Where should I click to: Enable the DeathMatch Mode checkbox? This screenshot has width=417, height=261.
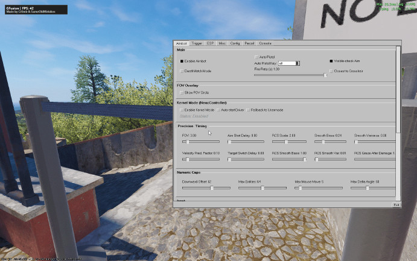181,71
